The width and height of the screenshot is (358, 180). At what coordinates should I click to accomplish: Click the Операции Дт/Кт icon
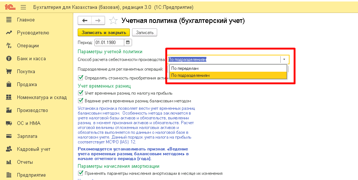(9, 46)
